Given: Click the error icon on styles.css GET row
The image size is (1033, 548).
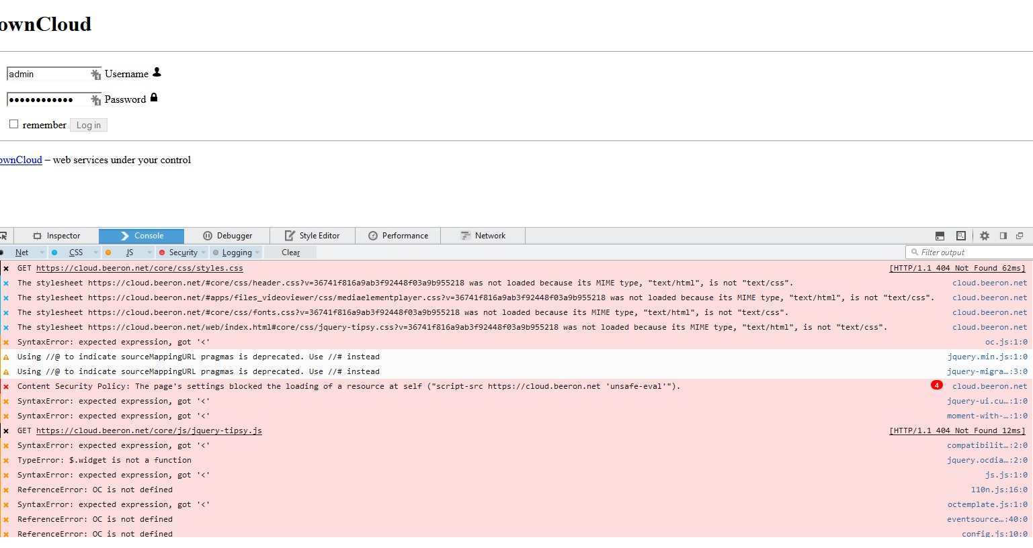Looking at the screenshot, I should [6, 269].
